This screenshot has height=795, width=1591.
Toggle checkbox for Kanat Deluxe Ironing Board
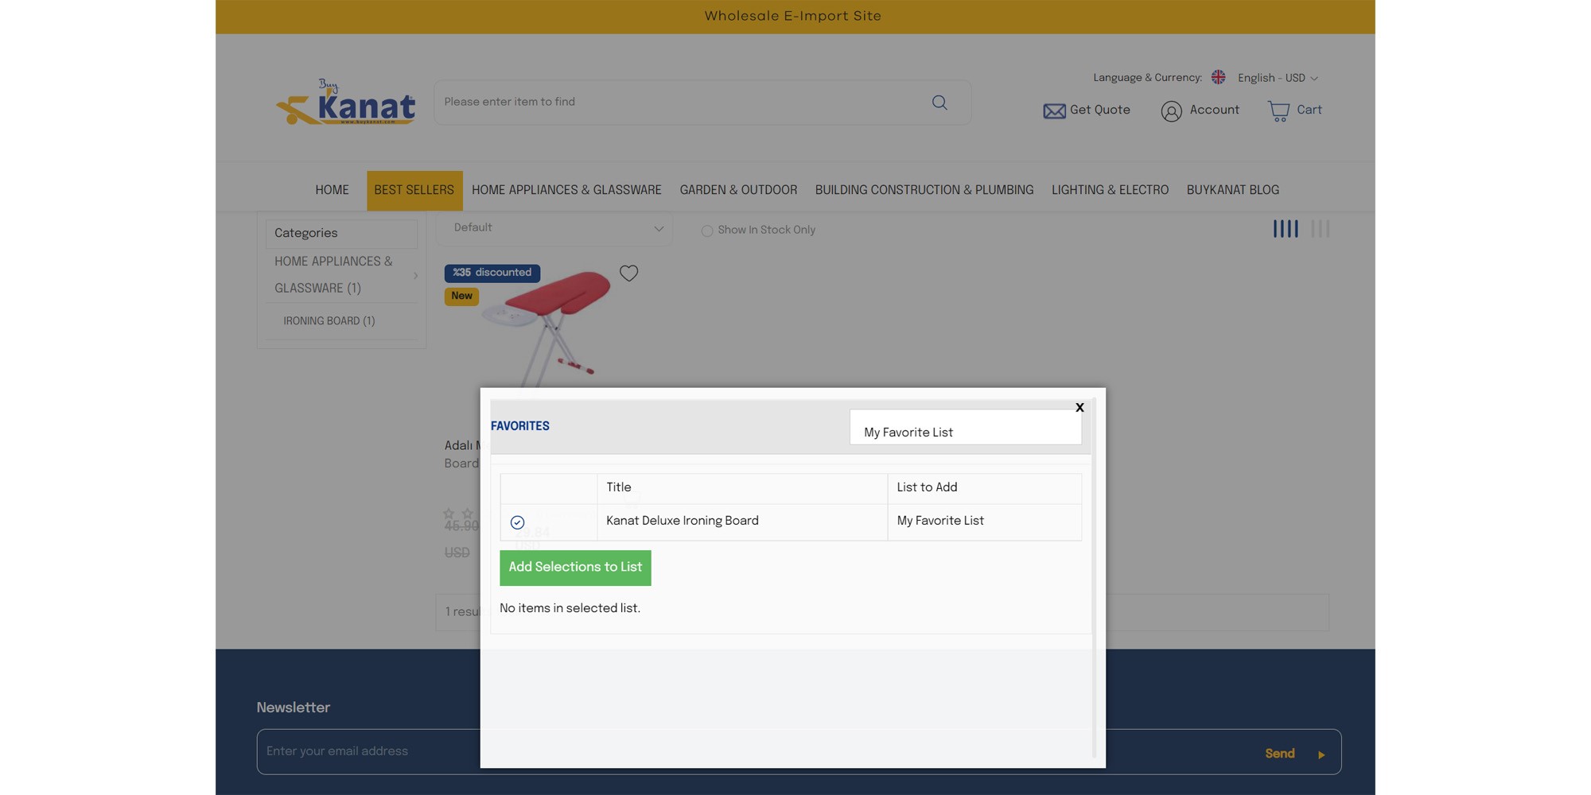[x=517, y=522]
